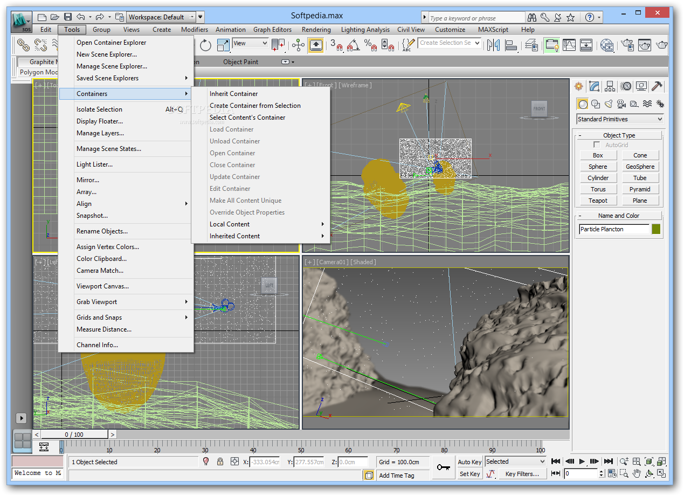
Task: Open the Curve Editor icon
Action: [x=569, y=45]
